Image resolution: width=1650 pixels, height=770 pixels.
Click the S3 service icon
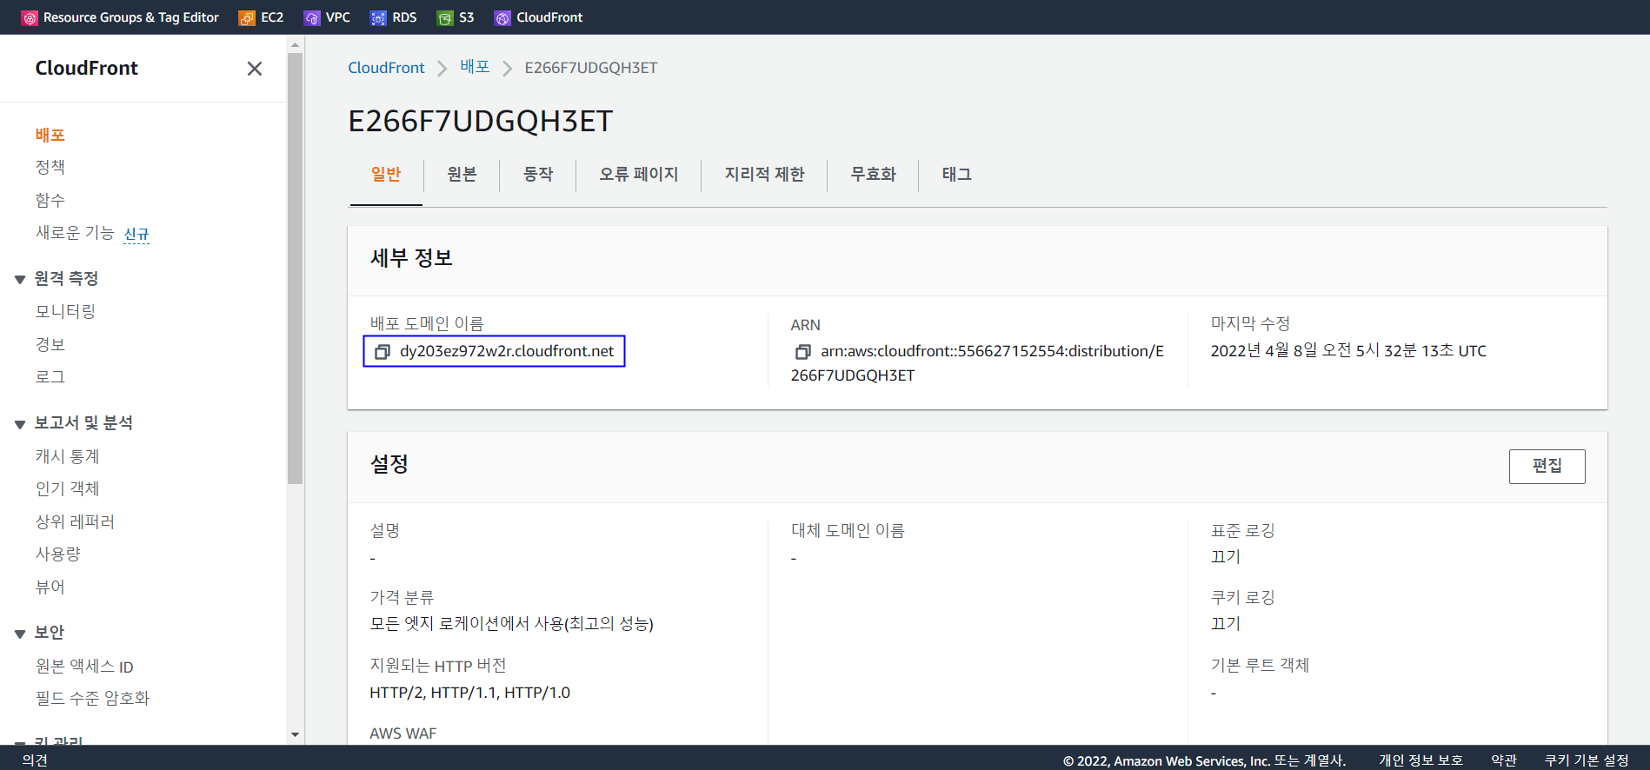pyautogui.click(x=445, y=17)
